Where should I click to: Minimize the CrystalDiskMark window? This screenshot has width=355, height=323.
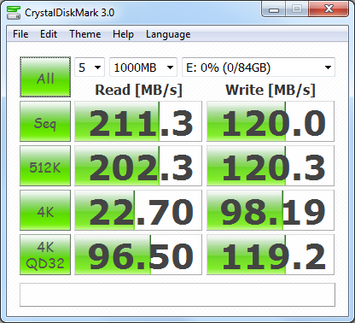(274, 9)
